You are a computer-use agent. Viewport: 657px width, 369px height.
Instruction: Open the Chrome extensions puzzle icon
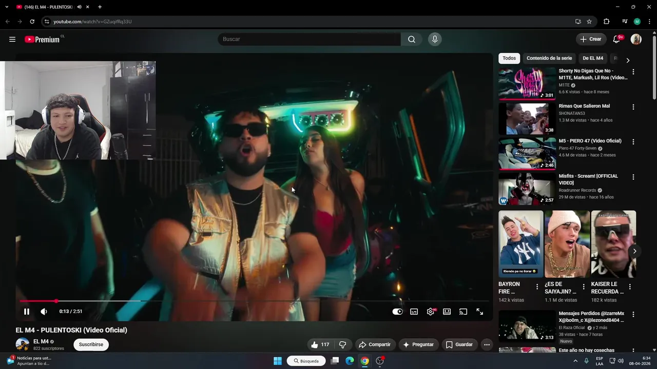pos(606,22)
